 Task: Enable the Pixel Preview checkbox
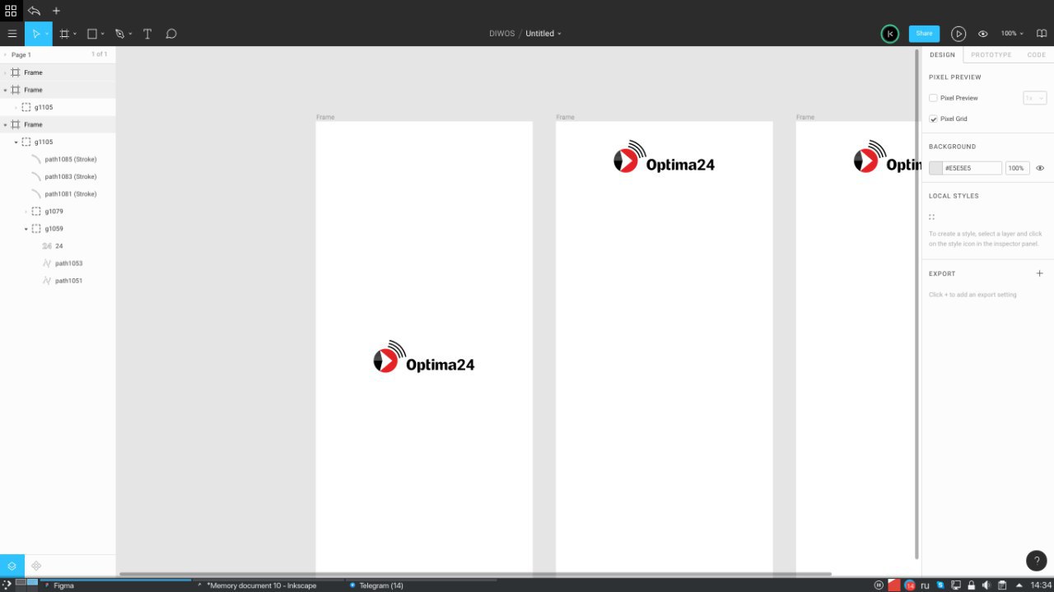click(933, 98)
